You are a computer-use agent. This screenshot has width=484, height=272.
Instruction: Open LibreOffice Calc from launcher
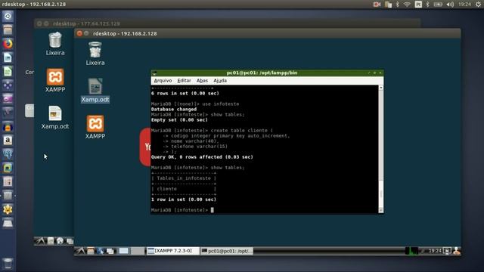tap(8, 72)
